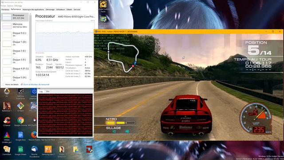Select the TTY tab in emulator console

(x=47, y=92)
